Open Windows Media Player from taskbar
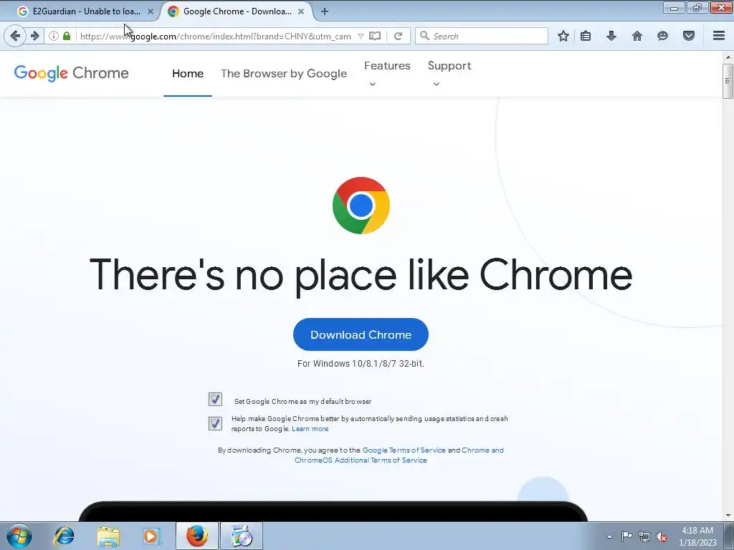Screen dimensions: 734x550 coord(152,536)
